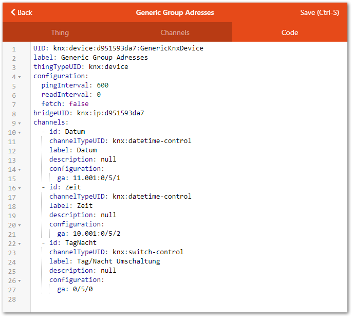Collapse the top-level configuration block at line 4
The height and width of the screenshot is (317, 352).
20,77
